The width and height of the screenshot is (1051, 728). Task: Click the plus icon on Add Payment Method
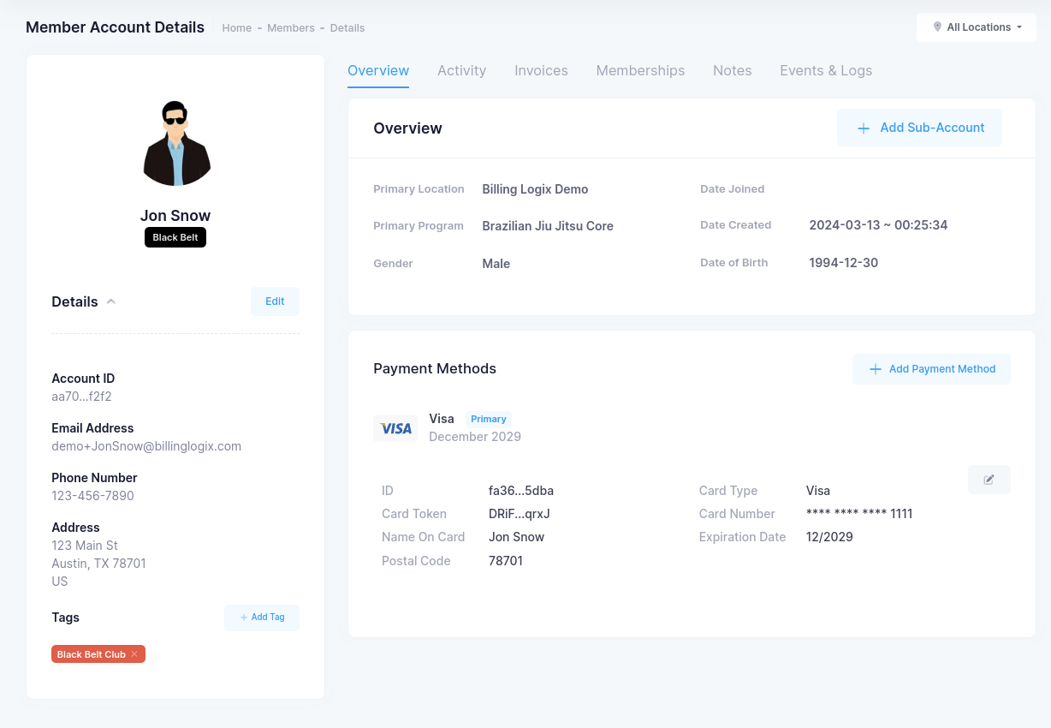(875, 369)
